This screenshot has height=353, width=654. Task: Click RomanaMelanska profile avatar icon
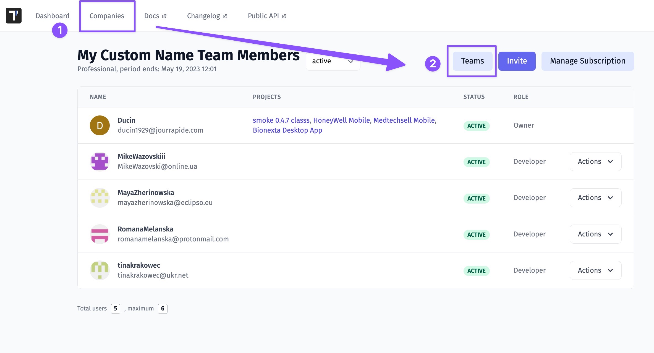click(100, 234)
